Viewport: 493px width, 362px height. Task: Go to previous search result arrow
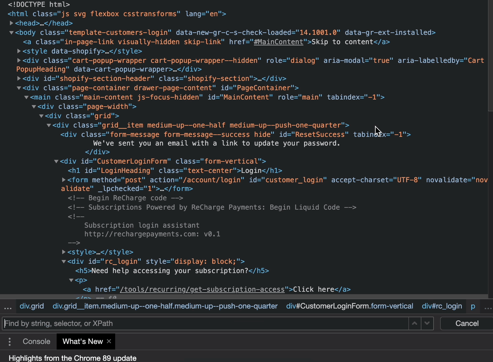(x=415, y=323)
